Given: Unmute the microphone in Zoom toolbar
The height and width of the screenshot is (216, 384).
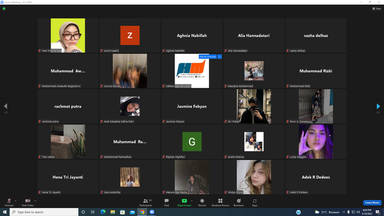Looking at the screenshot, I should [x=9, y=202].
